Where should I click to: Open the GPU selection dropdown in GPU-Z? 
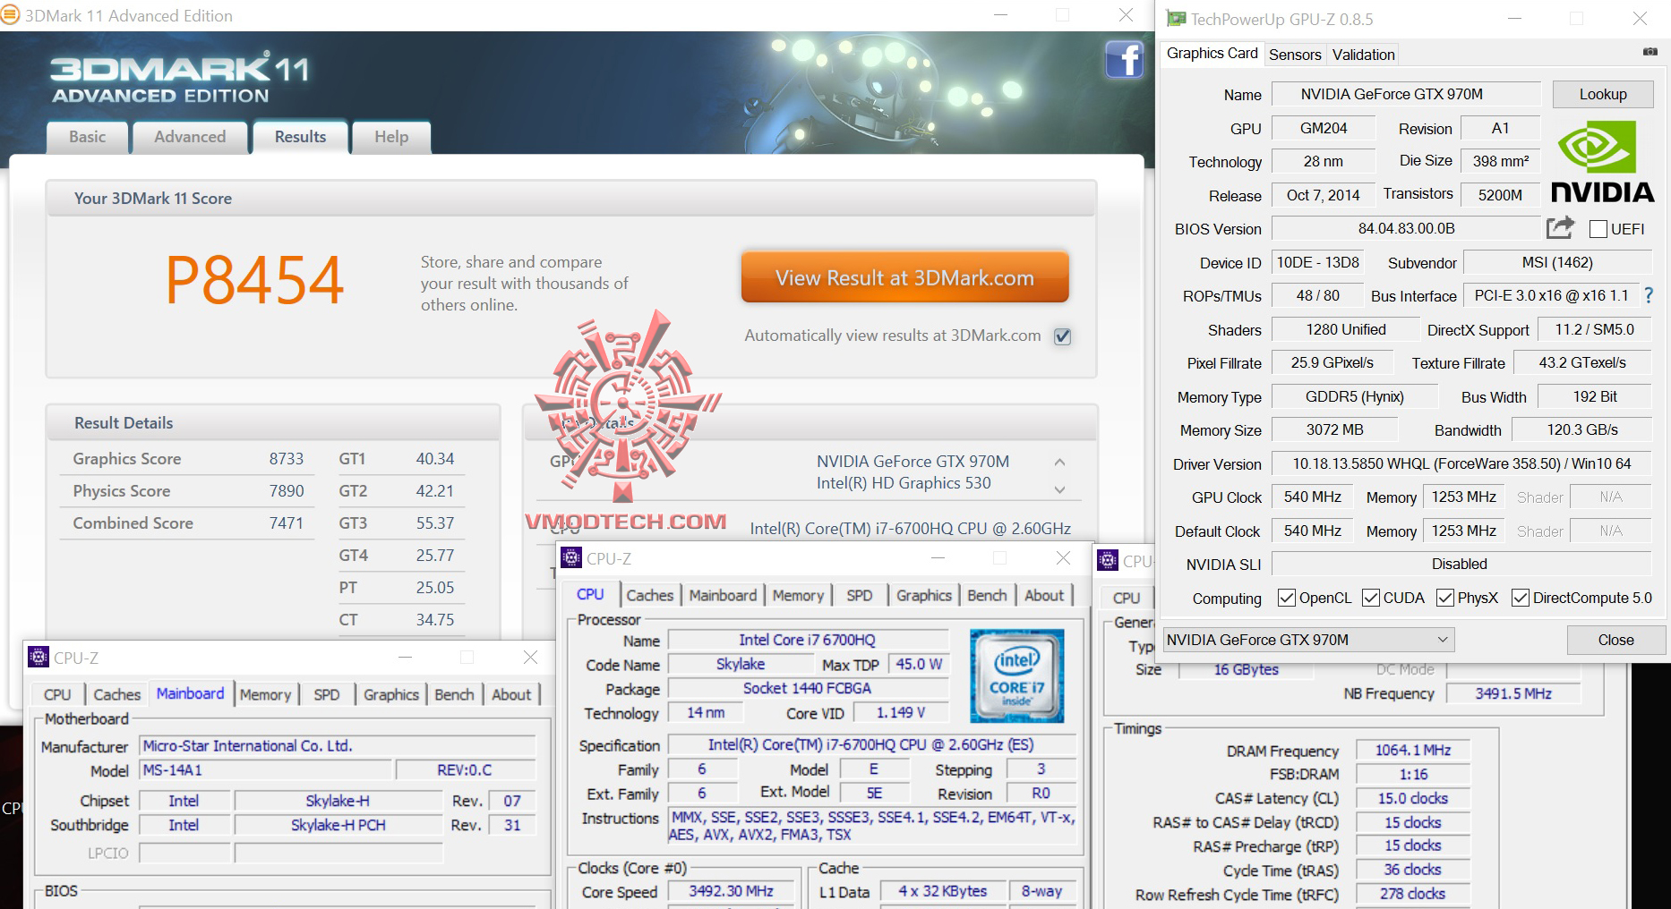pyautogui.click(x=1308, y=640)
